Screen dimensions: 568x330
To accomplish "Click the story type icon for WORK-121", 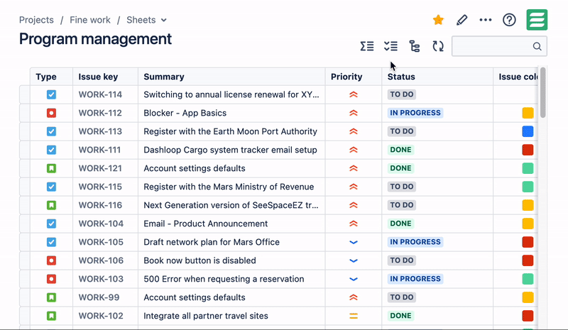I will 51,168.
